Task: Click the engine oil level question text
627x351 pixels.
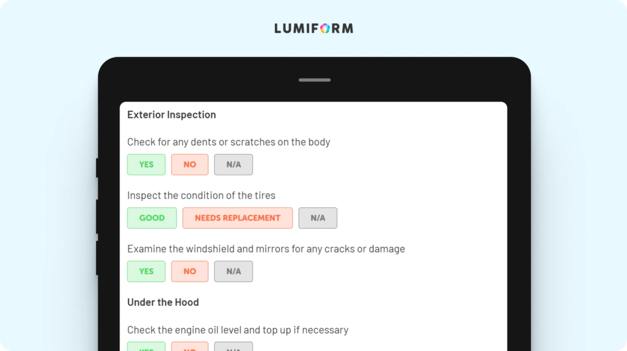Action: 238,330
